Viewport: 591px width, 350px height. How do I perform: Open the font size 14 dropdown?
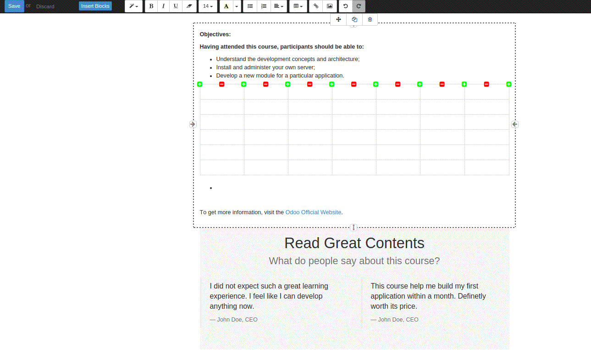tap(208, 6)
